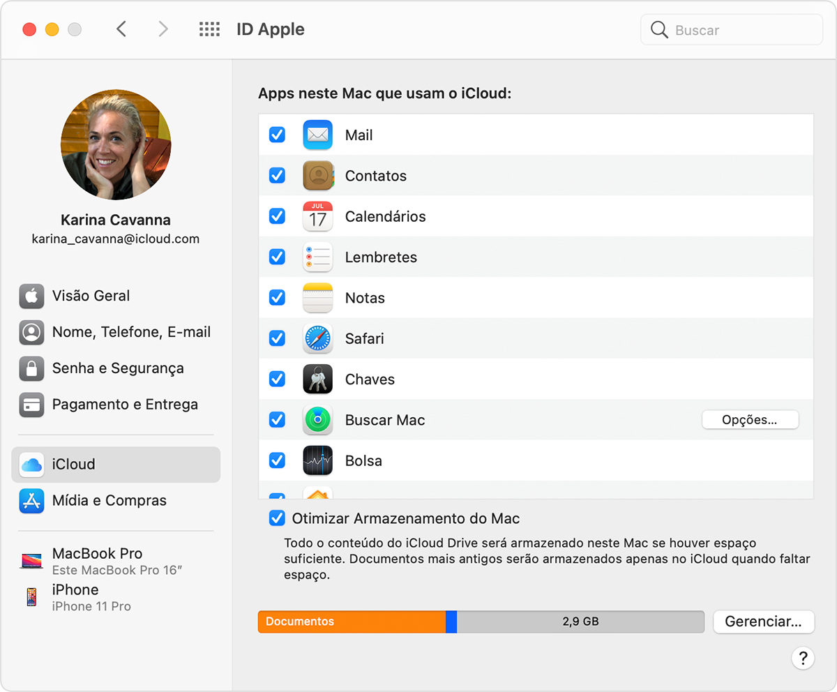837x692 pixels.
Task: Disable iCloud sync for Notas
Action: tap(277, 298)
